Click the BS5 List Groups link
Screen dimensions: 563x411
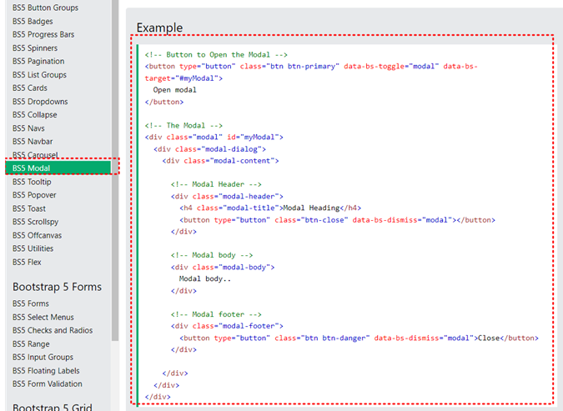click(39, 75)
